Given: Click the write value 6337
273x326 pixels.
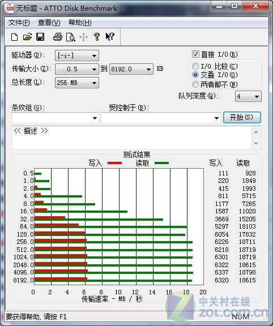Looking at the screenshot, I should pyautogui.click(x=221, y=272).
